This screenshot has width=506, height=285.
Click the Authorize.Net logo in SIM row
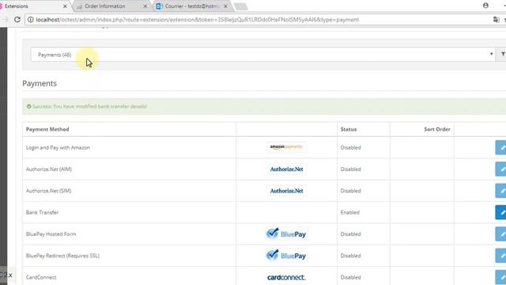tap(286, 191)
